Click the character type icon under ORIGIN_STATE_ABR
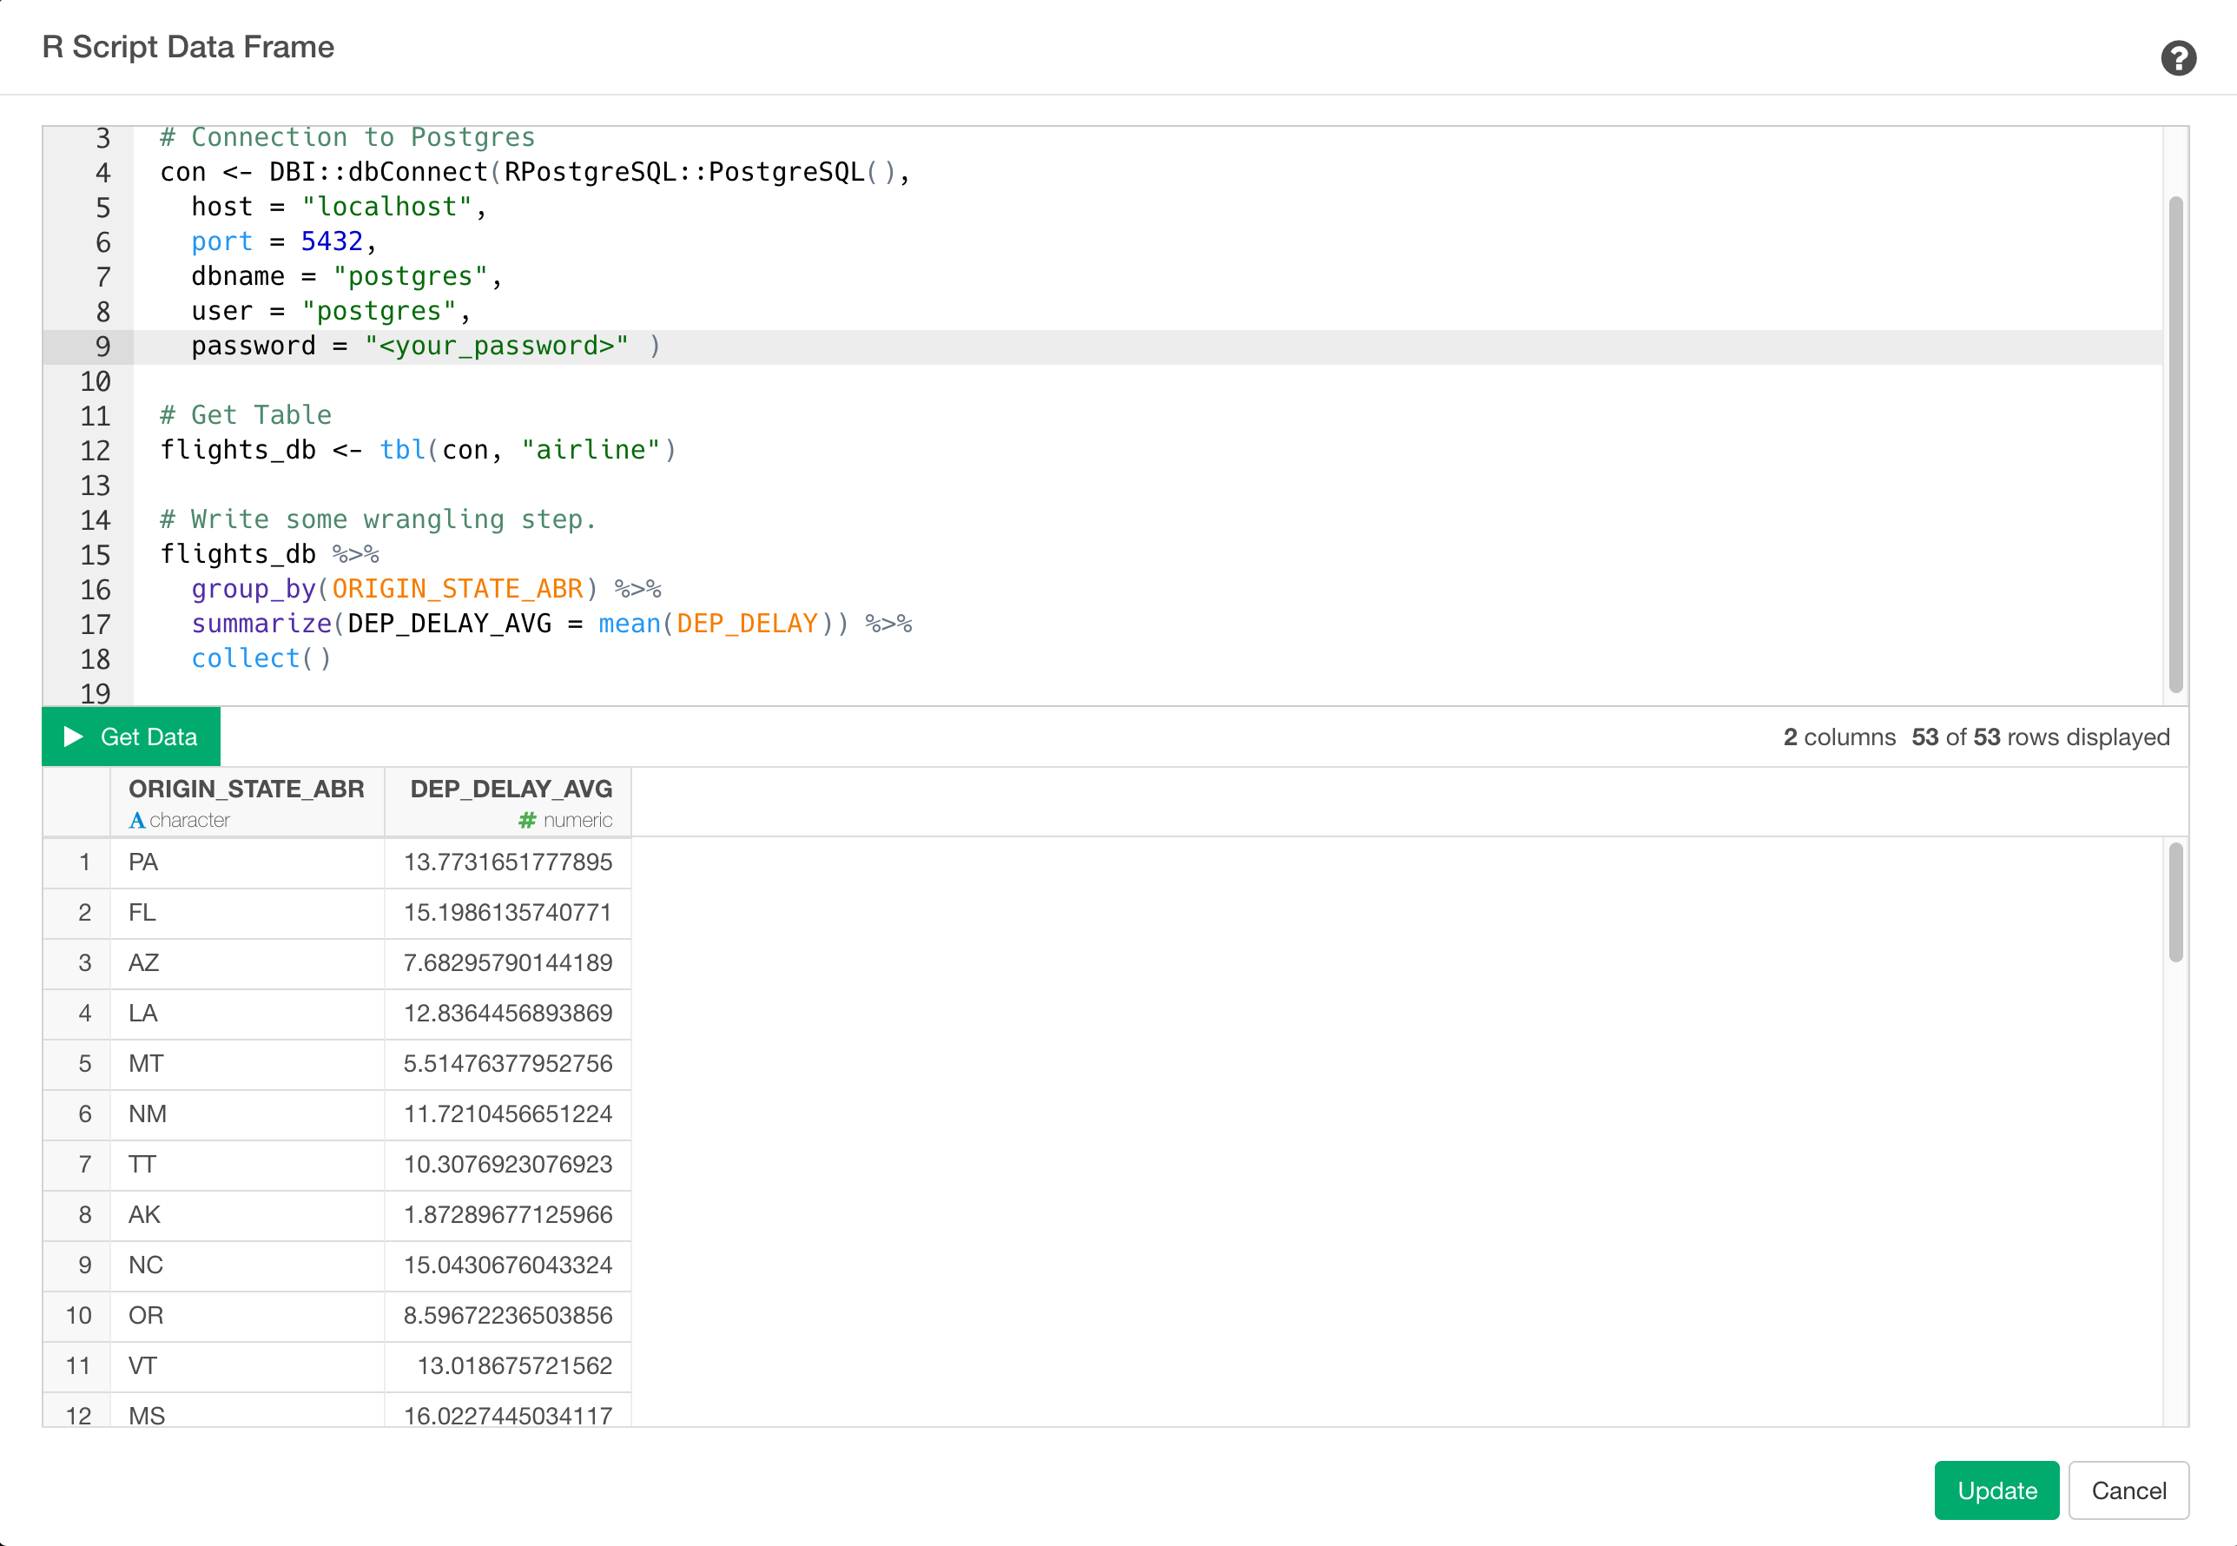2237x1546 pixels. coord(137,821)
